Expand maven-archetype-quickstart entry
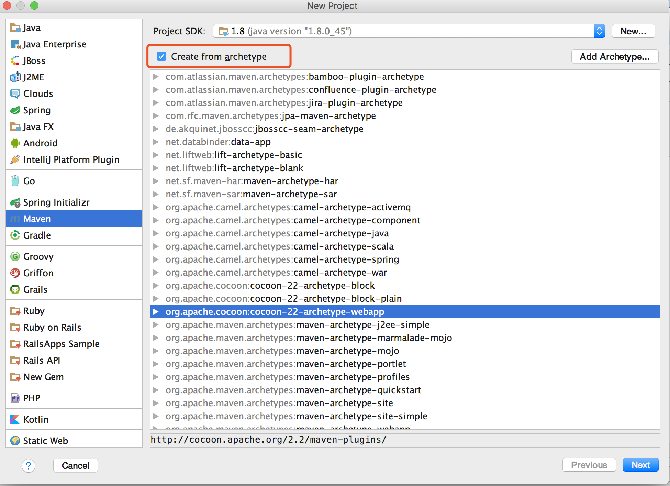 coord(156,390)
